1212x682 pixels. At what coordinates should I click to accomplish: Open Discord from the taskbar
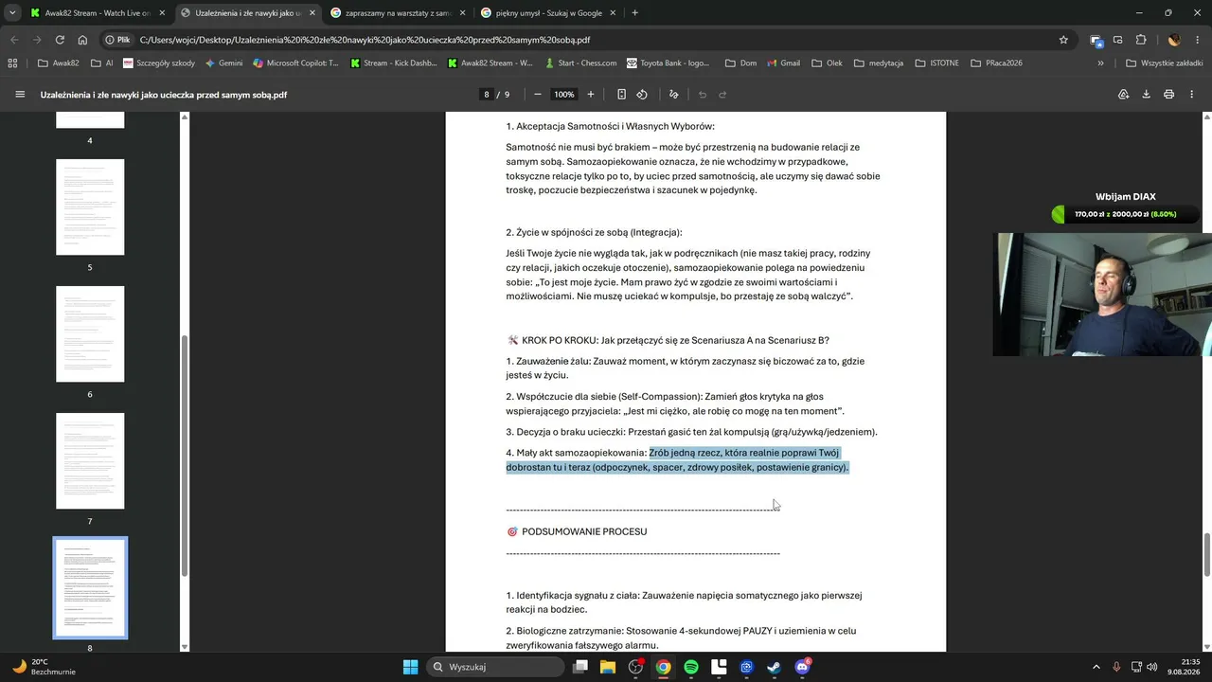point(802,667)
